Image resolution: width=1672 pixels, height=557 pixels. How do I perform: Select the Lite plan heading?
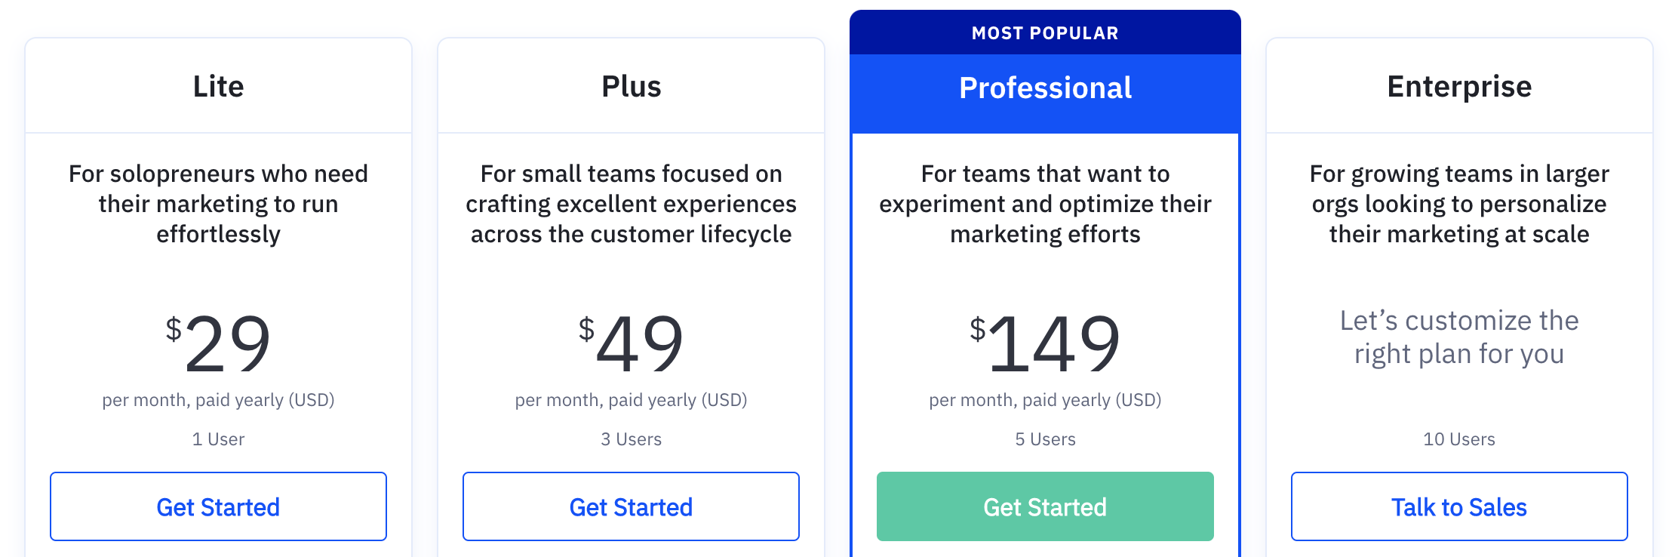[219, 86]
